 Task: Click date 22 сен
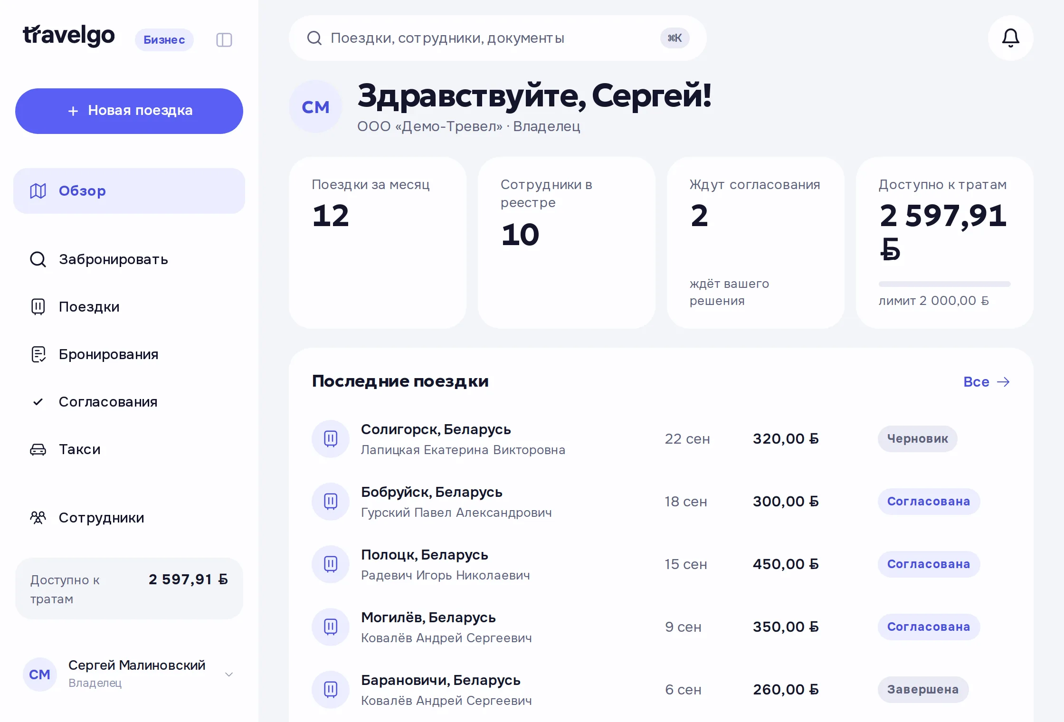pyautogui.click(x=687, y=439)
